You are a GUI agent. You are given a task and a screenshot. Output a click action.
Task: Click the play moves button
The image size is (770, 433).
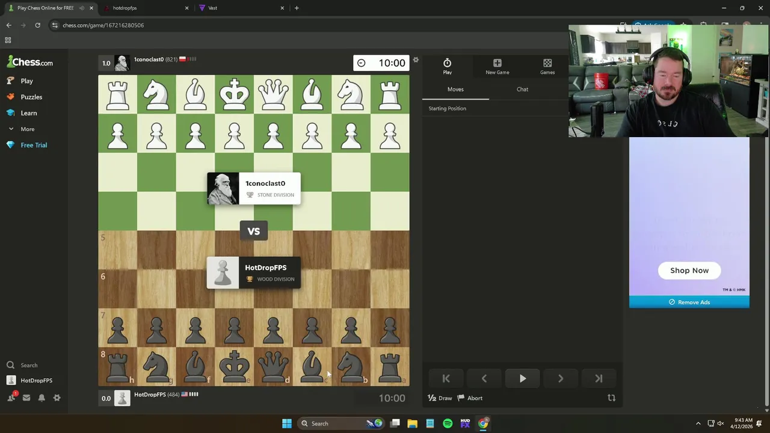pyautogui.click(x=522, y=379)
